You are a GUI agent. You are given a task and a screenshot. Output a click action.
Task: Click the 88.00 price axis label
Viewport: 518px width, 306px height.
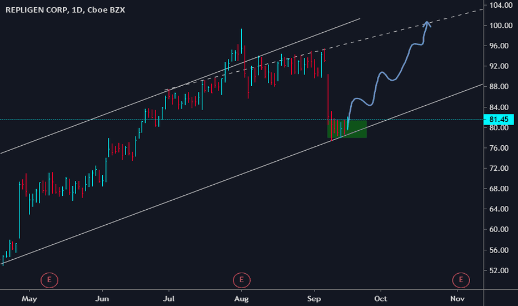[499, 87]
